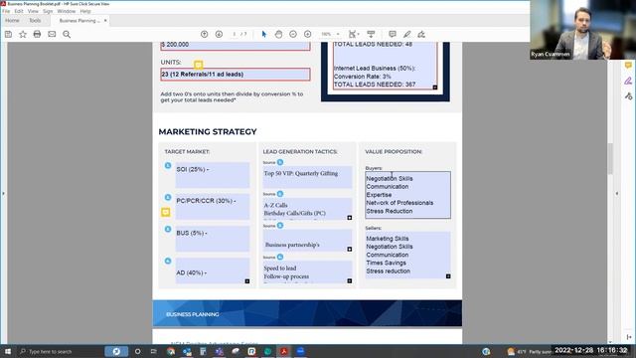Open the View menu
The width and height of the screenshot is (636, 358).
tap(33, 11)
